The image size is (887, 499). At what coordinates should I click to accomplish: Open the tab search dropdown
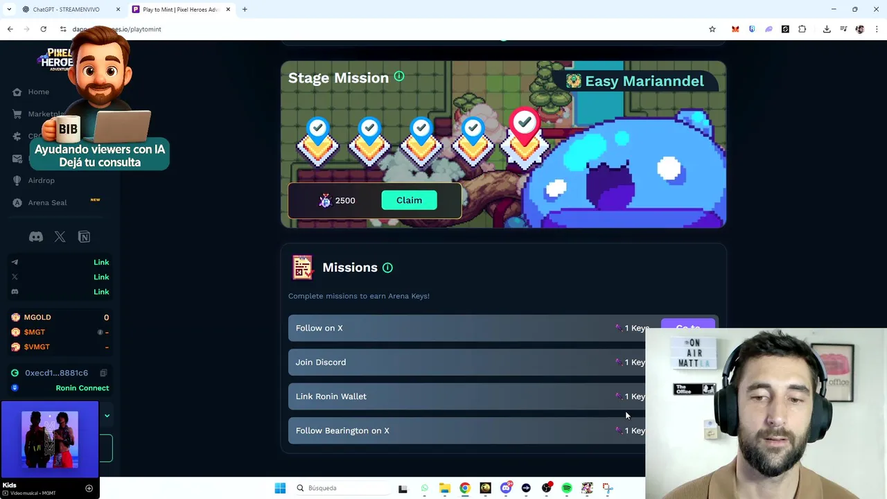click(x=9, y=10)
